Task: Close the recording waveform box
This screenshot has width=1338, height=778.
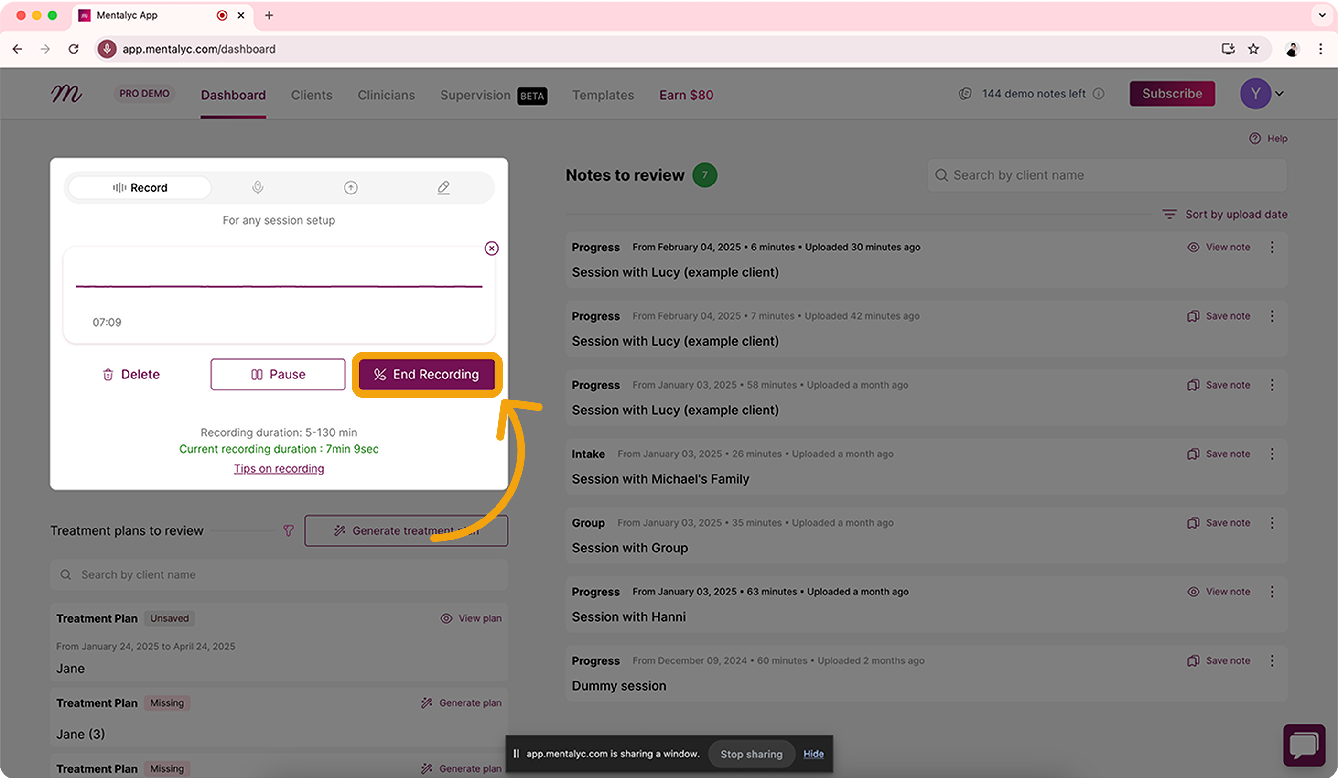Action: [x=492, y=248]
